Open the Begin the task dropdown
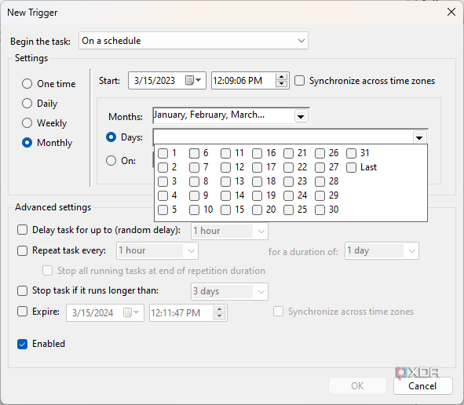The image size is (464, 405). (193, 41)
